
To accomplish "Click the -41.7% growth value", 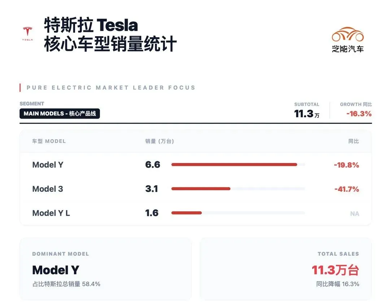I will [347, 189].
